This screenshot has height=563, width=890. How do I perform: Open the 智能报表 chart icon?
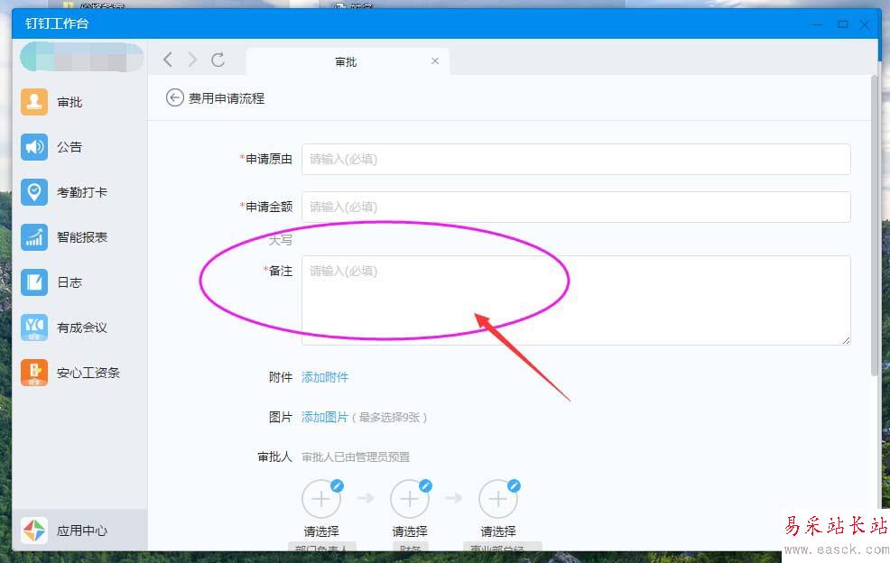pos(34,237)
